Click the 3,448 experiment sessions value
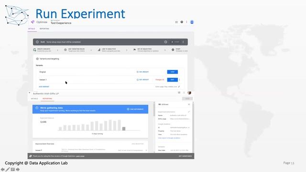 click(44, 122)
